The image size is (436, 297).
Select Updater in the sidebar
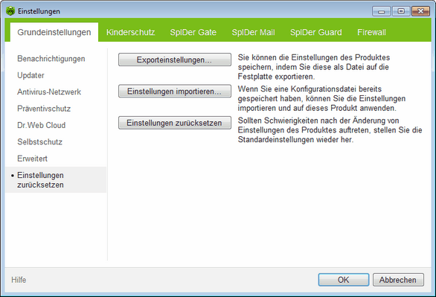click(x=31, y=75)
